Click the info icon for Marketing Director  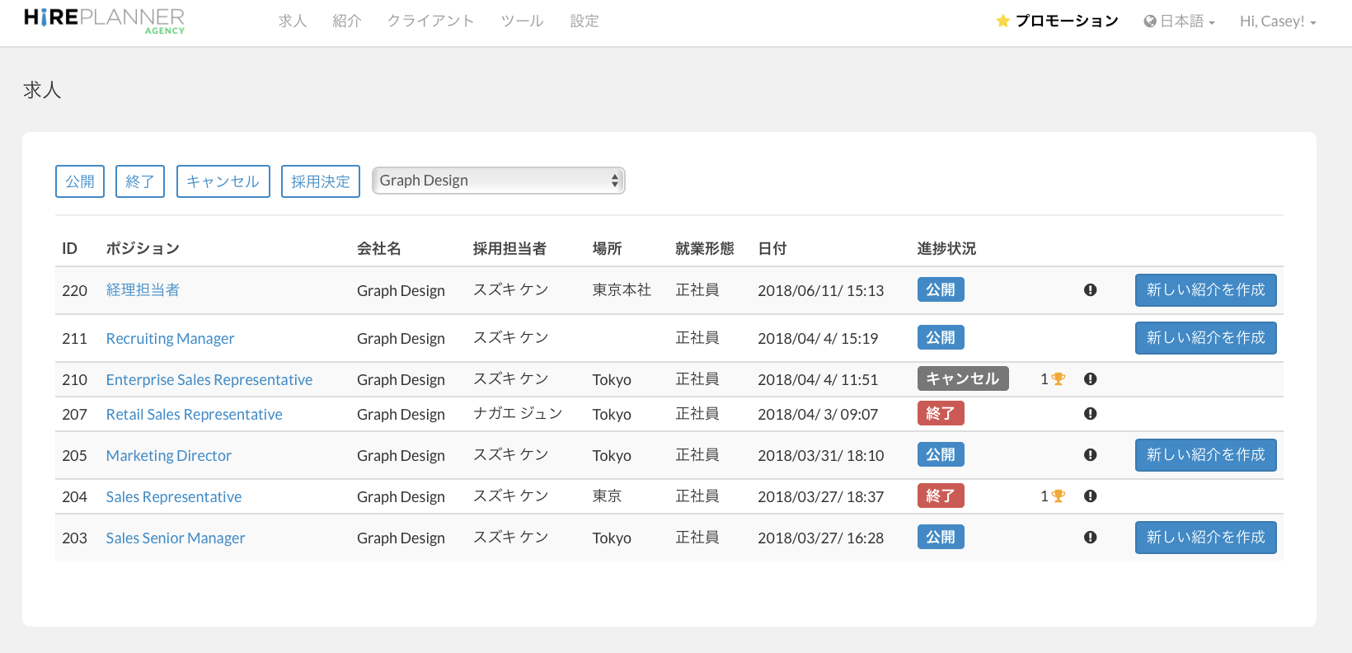(1090, 455)
